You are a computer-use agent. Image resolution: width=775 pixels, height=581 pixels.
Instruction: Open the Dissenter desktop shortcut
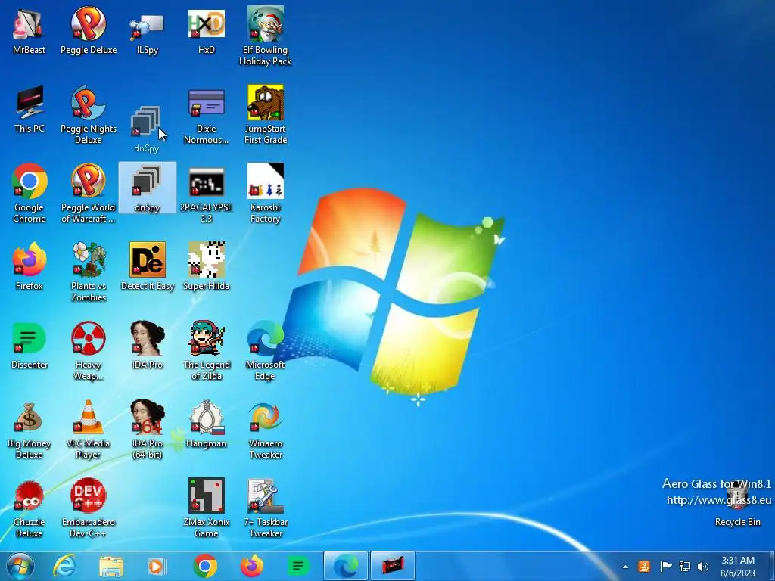pos(30,345)
